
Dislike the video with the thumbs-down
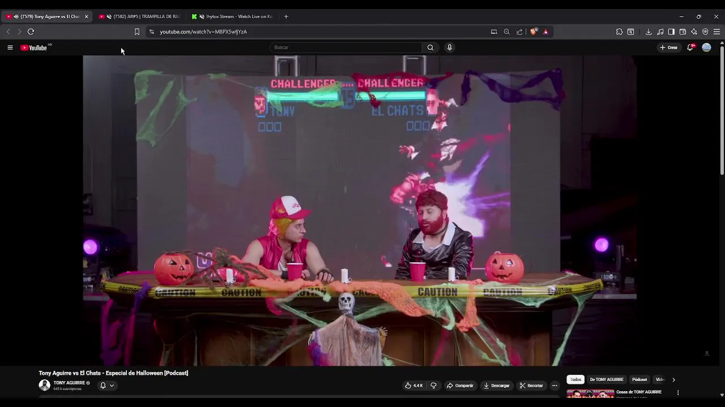pyautogui.click(x=433, y=386)
